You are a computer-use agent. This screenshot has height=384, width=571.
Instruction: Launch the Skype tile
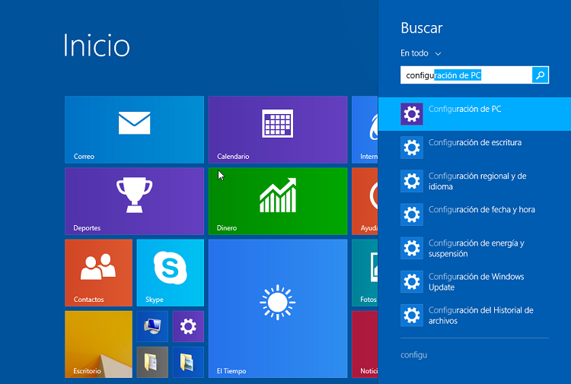point(170,272)
